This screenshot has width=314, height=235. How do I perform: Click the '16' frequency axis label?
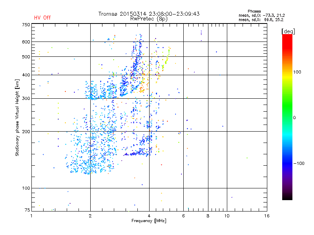click(x=267, y=216)
